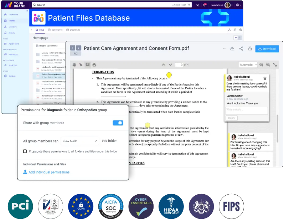Collapse the left sidebar with double chevron
Screen dimensions: 284x221
(27, 11)
